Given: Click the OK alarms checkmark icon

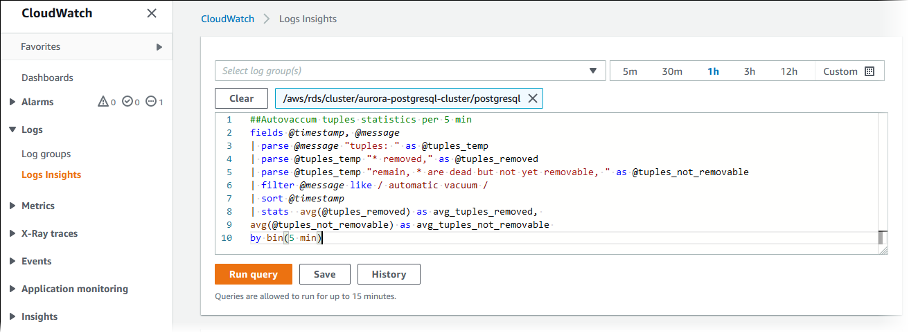Looking at the screenshot, I should pyautogui.click(x=127, y=102).
